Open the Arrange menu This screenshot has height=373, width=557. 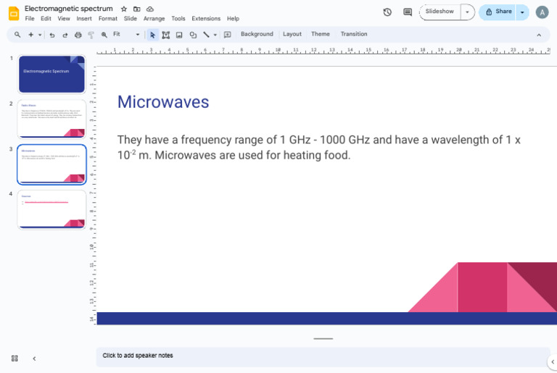[154, 18]
